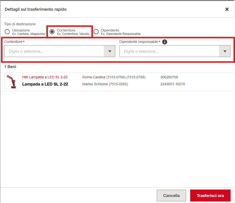Click the LED lamp product thumbnail
The width and height of the screenshot is (235, 203).
[11, 82]
